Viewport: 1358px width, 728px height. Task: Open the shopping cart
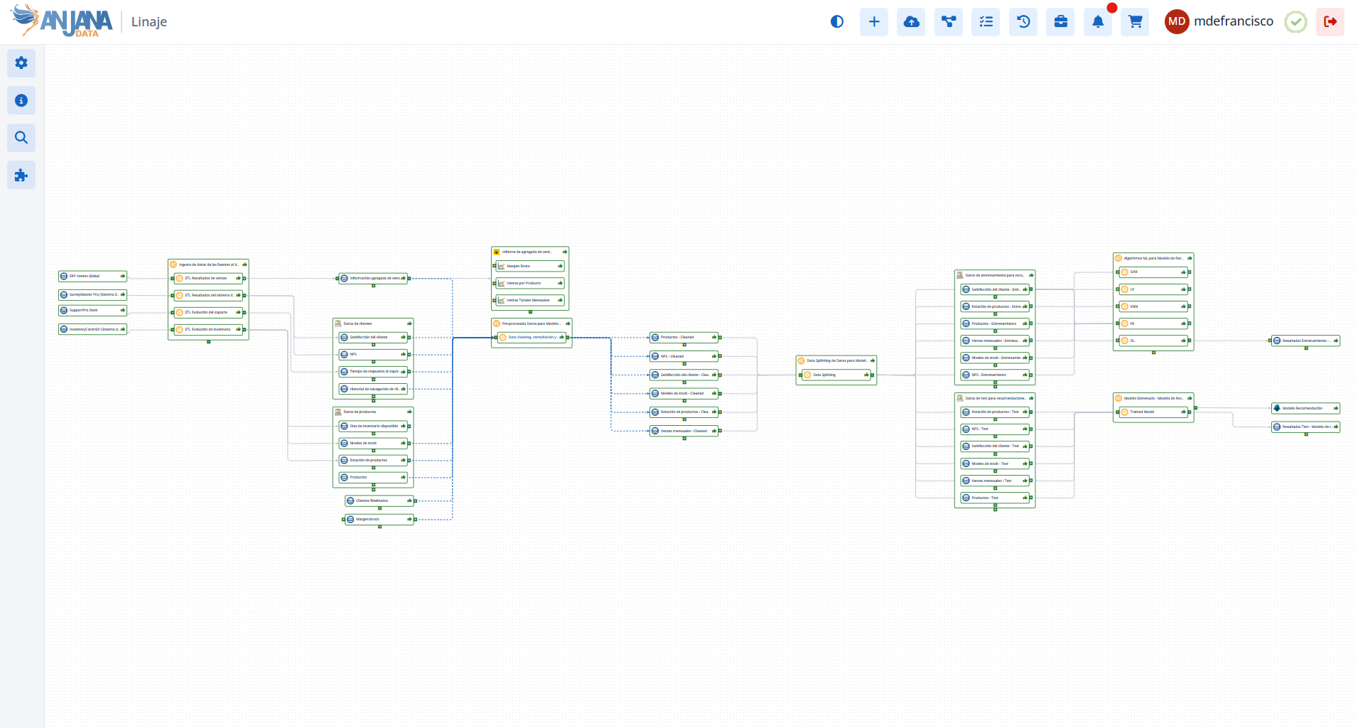point(1135,22)
